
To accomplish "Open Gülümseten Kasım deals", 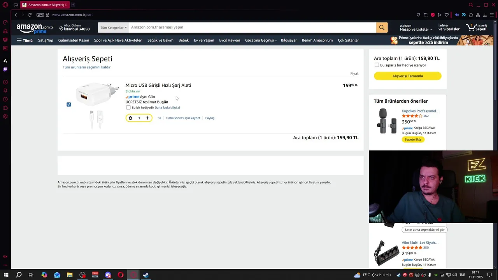I will (74, 40).
